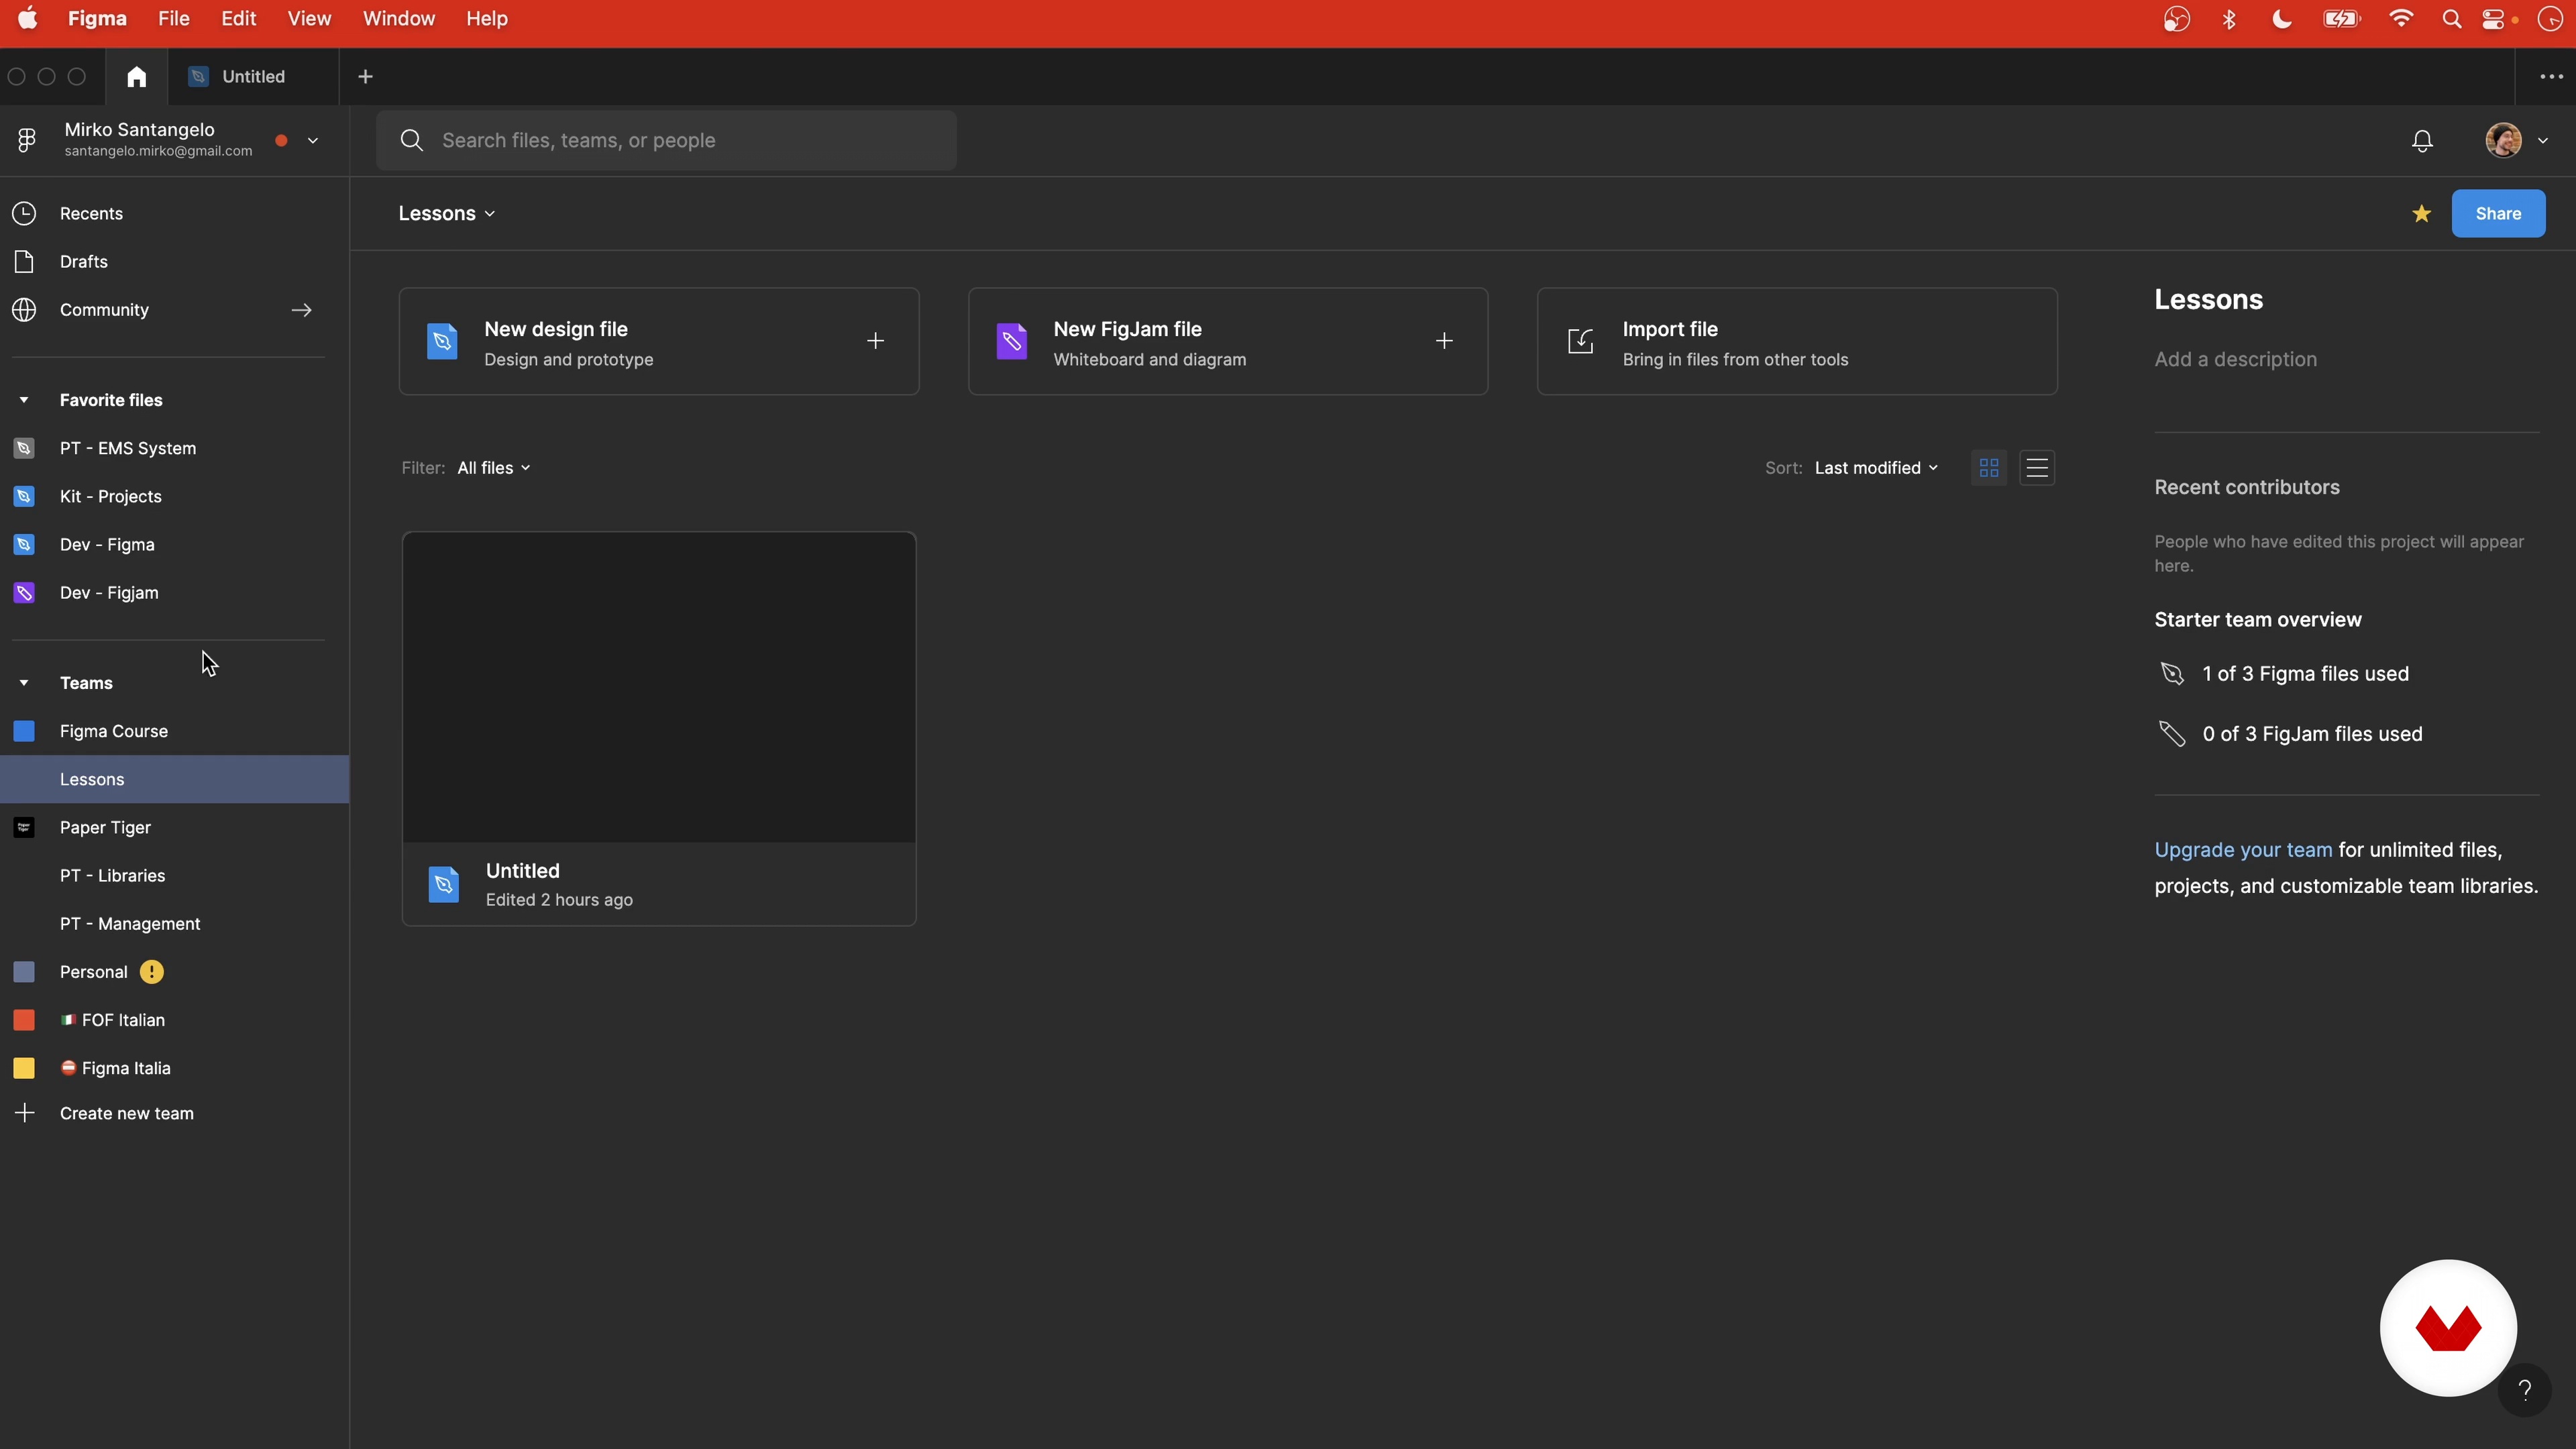Click the notifications bell icon
Image resolution: width=2576 pixels, height=1449 pixels.
pos(2422,141)
